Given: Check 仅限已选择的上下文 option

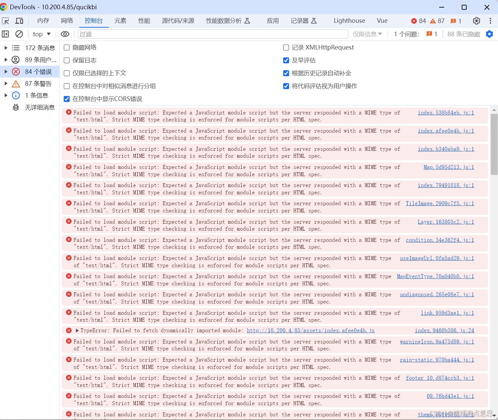Looking at the screenshot, I should tap(67, 73).
